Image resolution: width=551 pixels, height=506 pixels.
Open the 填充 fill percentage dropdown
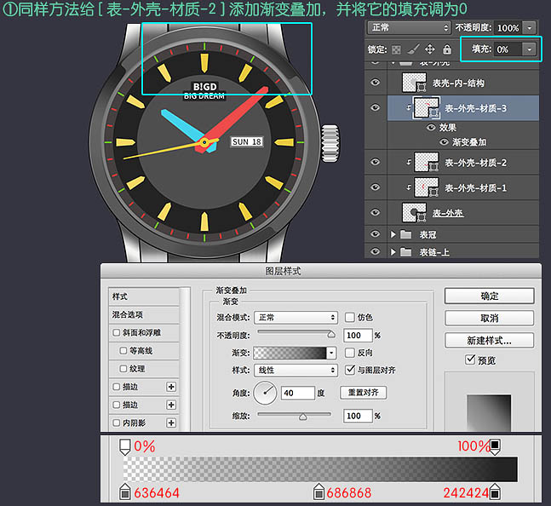pyautogui.click(x=531, y=50)
